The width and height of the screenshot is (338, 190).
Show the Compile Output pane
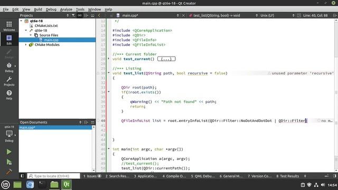tap(174, 176)
